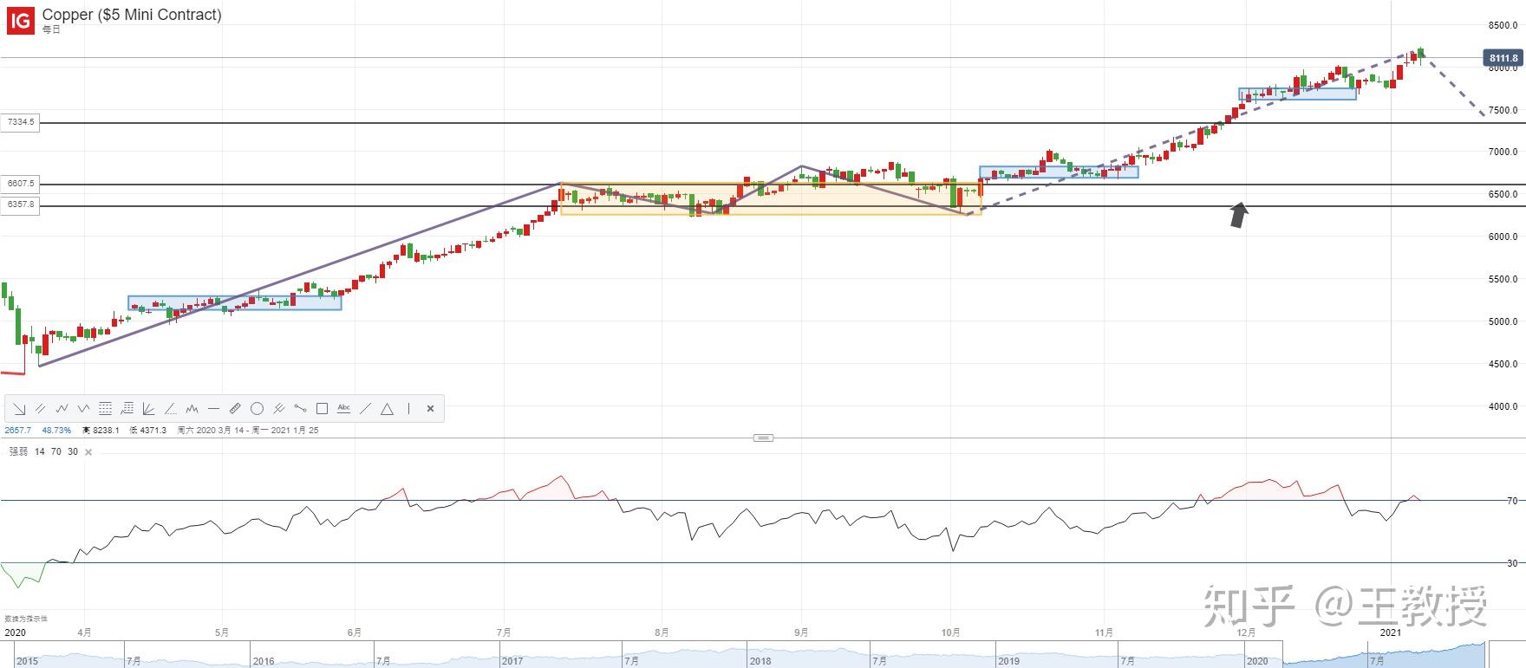1526x668 pixels.
Task: Click the 48.73% change value
Action: click(56, 430)
